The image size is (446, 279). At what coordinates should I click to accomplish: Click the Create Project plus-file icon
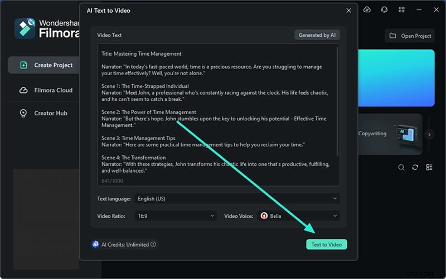pyautogui.click(x=23, y=65)
